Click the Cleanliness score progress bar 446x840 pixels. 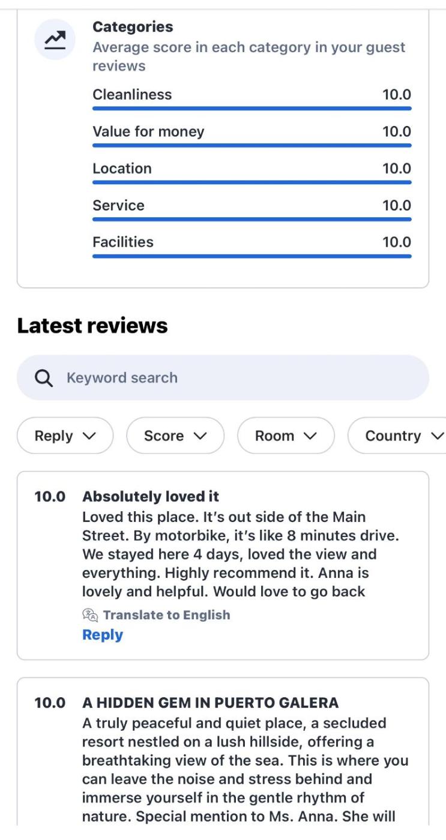pyautogui.click(x=252, y=109)
